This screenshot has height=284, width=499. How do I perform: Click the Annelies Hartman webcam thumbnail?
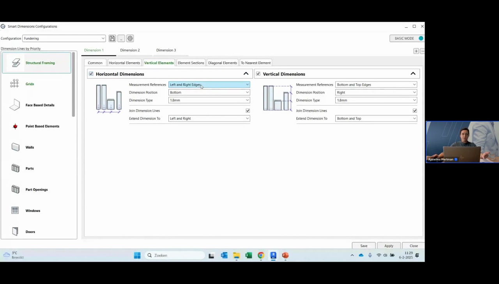462,142
